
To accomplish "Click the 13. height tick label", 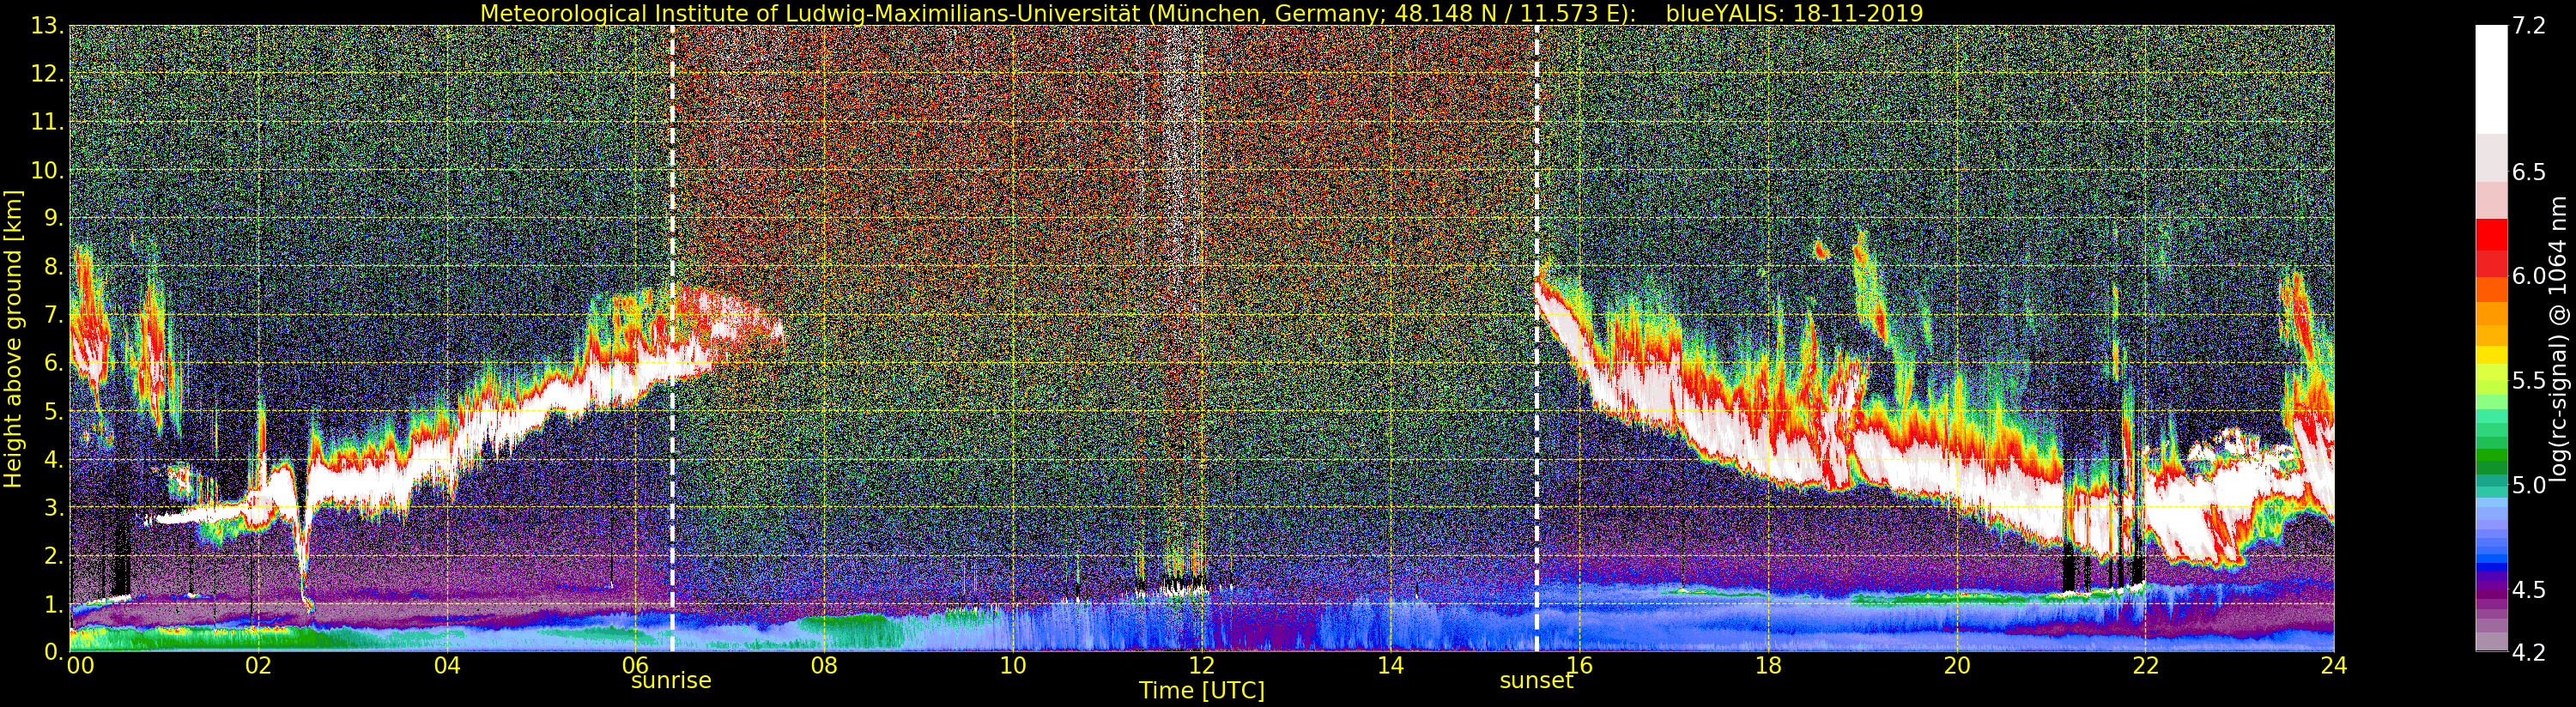I will (x=48, y=26).
